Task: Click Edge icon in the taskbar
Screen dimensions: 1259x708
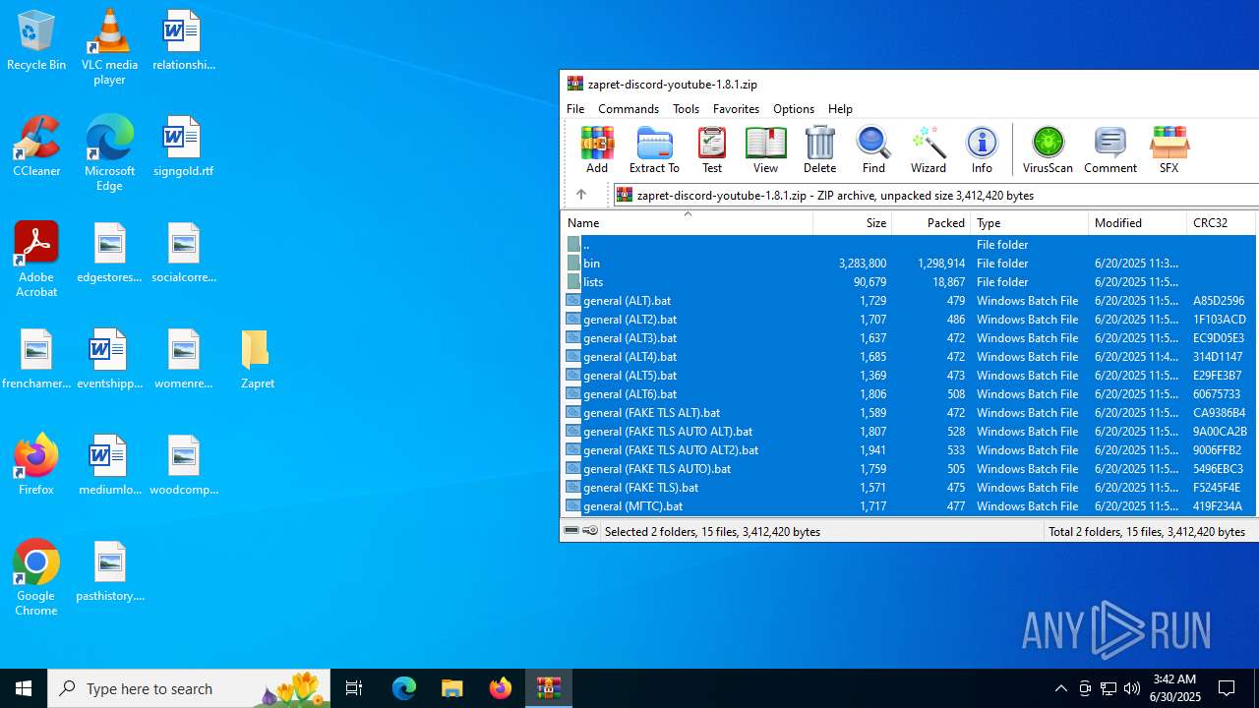Action: (x=404, y=688)
